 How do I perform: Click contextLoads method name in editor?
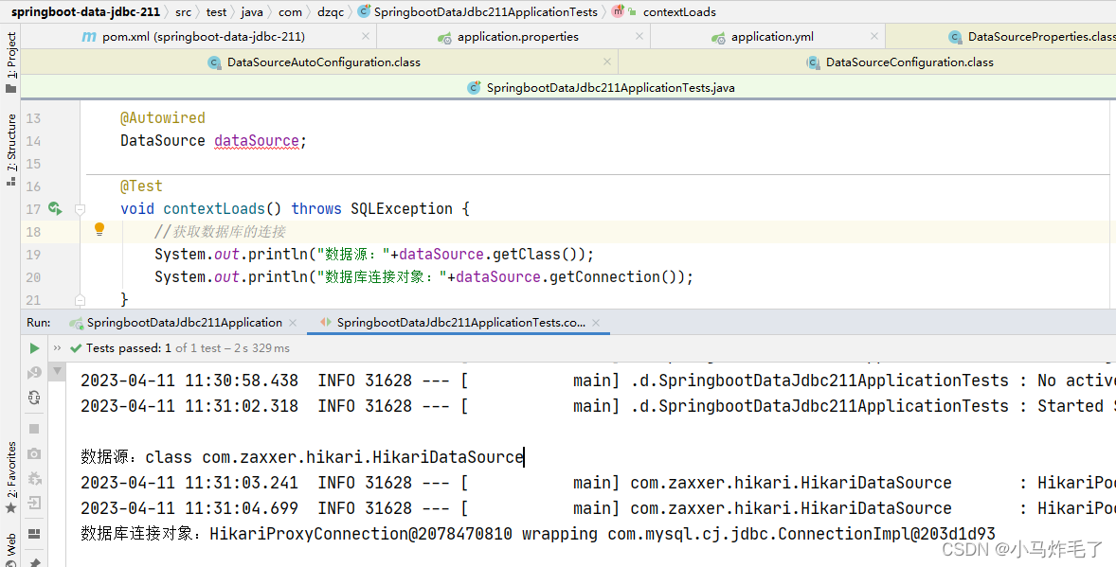pyautogui.click(x=213, y=209)
